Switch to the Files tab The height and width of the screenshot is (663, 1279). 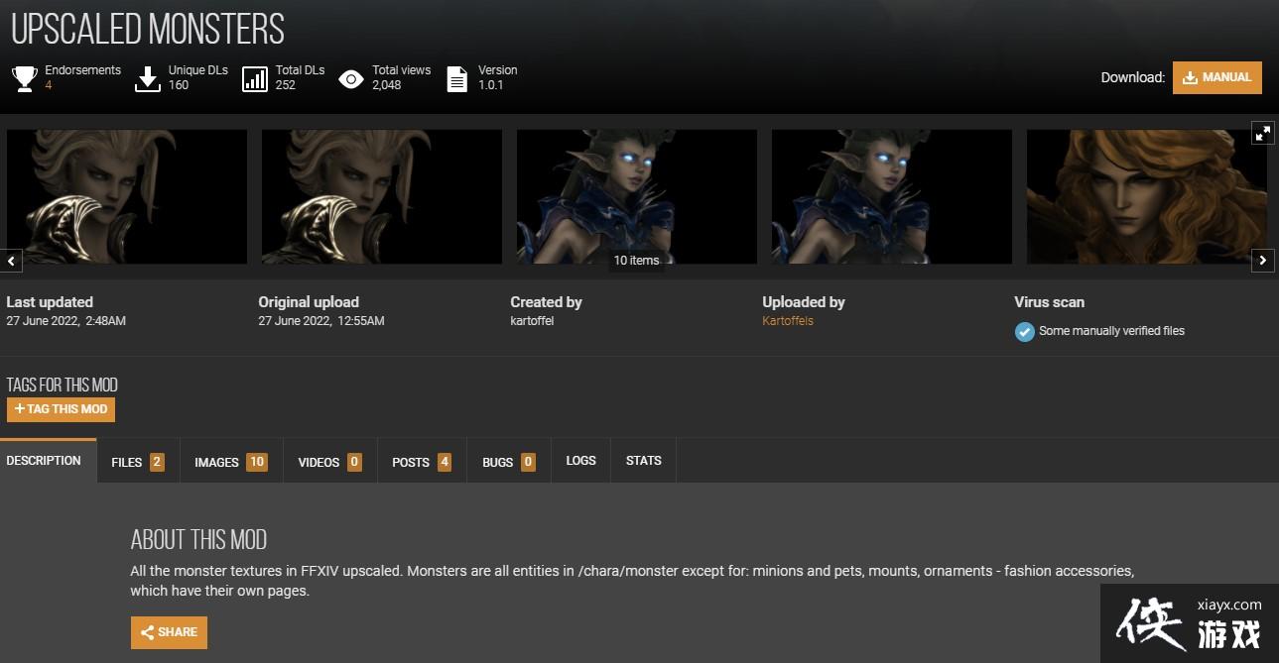pos(138,462)
